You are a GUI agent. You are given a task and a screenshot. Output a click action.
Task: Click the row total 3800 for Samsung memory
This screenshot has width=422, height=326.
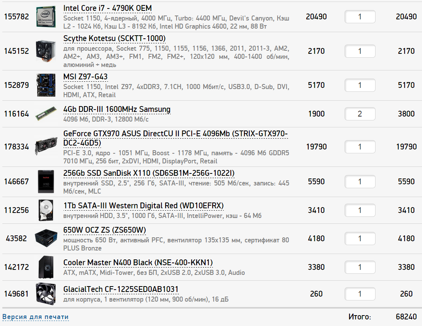[x=406, y=113]
